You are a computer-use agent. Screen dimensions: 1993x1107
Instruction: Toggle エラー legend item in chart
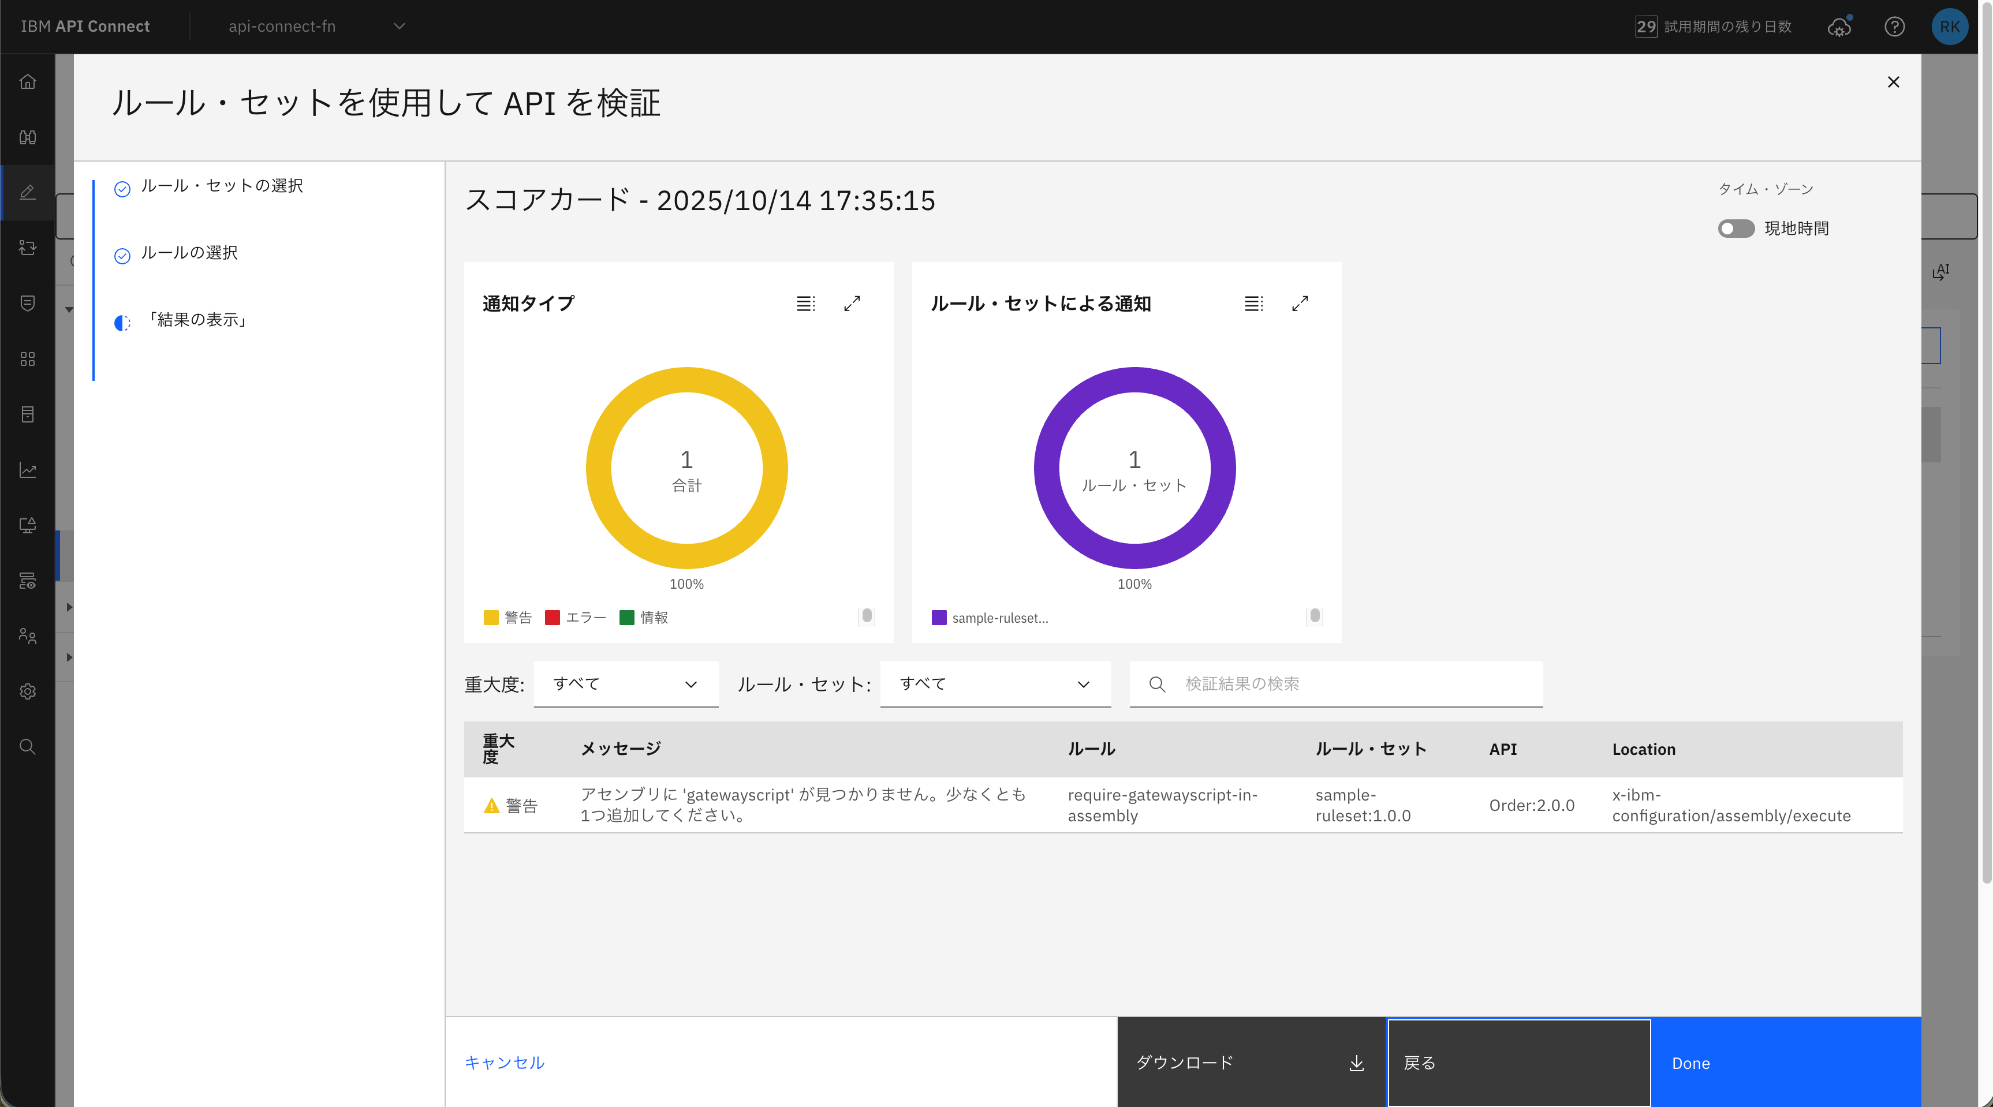pos(576,618)
